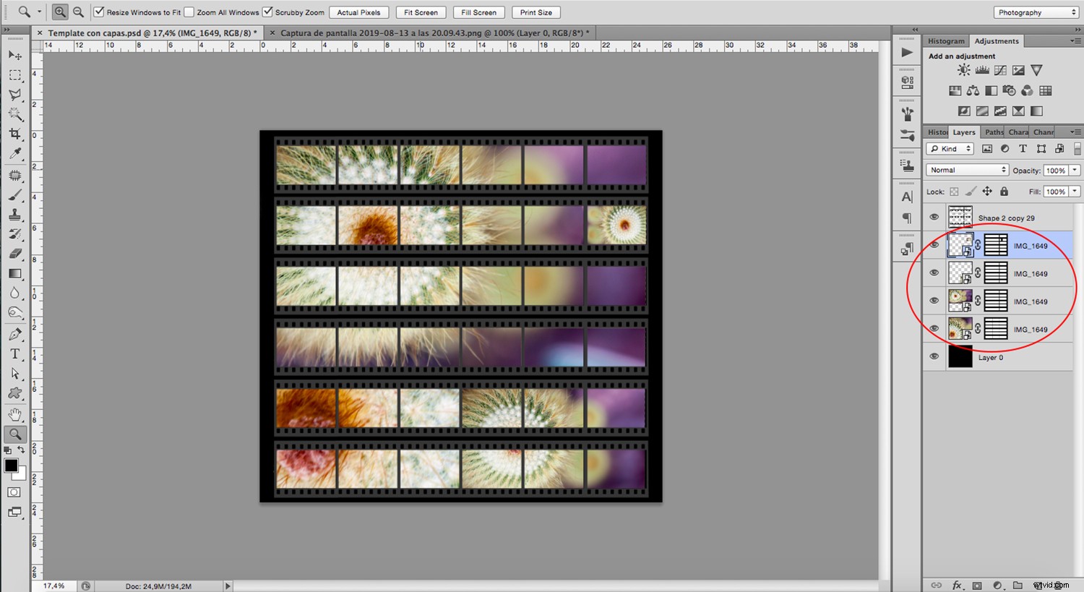1084x592 pixels.
Task: Select the Type tool
Action: pyautogui.click(x=15, y=354)
